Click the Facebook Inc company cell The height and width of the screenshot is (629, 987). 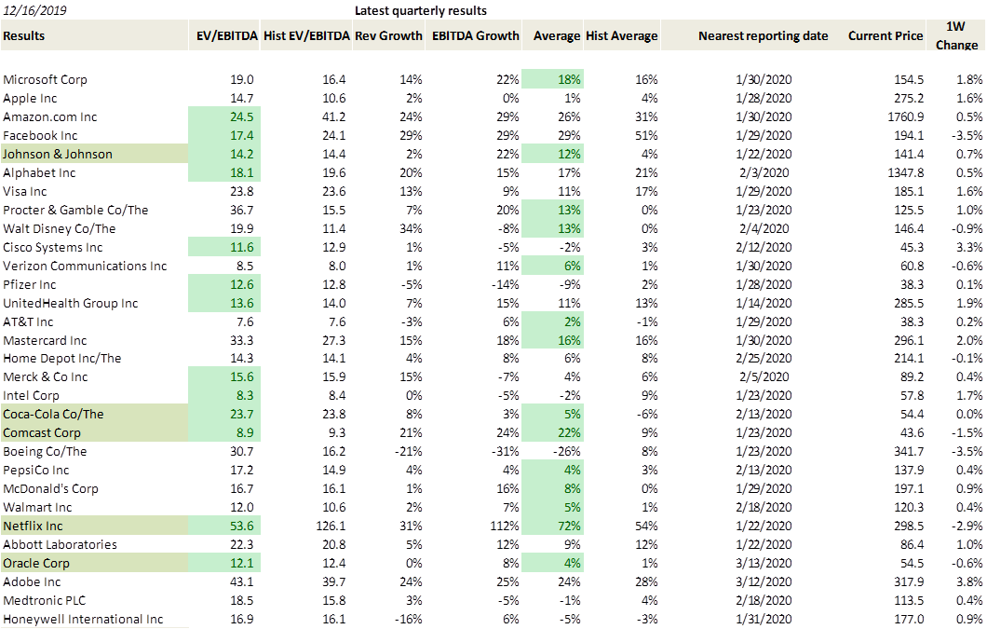[40, 135]
